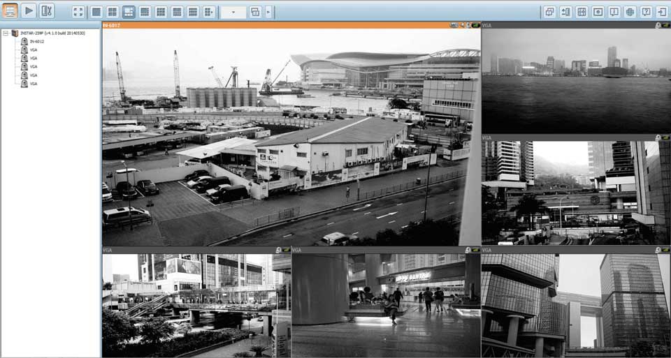Open the setup tools icon
Image resolution: width=671 pixels, height=358 pixels.
coord(46,11)
